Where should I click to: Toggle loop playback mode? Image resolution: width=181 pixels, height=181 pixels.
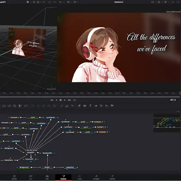click(75, 100)
